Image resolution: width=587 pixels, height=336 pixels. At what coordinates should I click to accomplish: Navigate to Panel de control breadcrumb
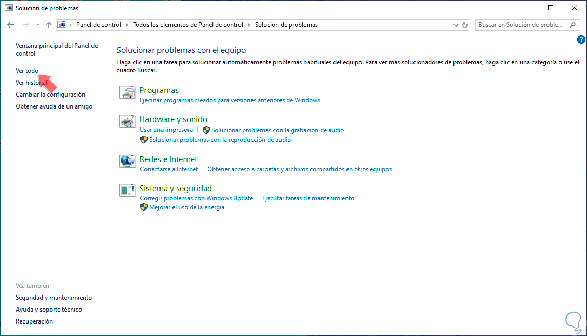tap(99, 25)
